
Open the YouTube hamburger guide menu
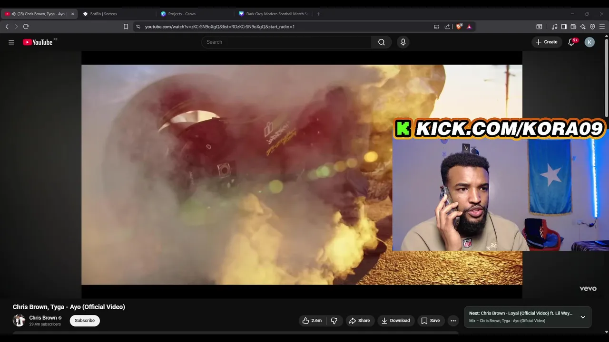11,42
